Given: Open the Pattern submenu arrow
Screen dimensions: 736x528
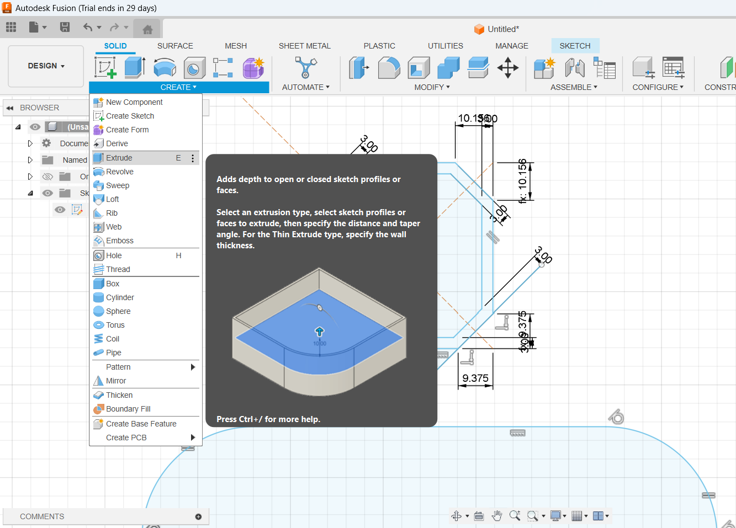Looking at the screenshot, I should [193, 367].
